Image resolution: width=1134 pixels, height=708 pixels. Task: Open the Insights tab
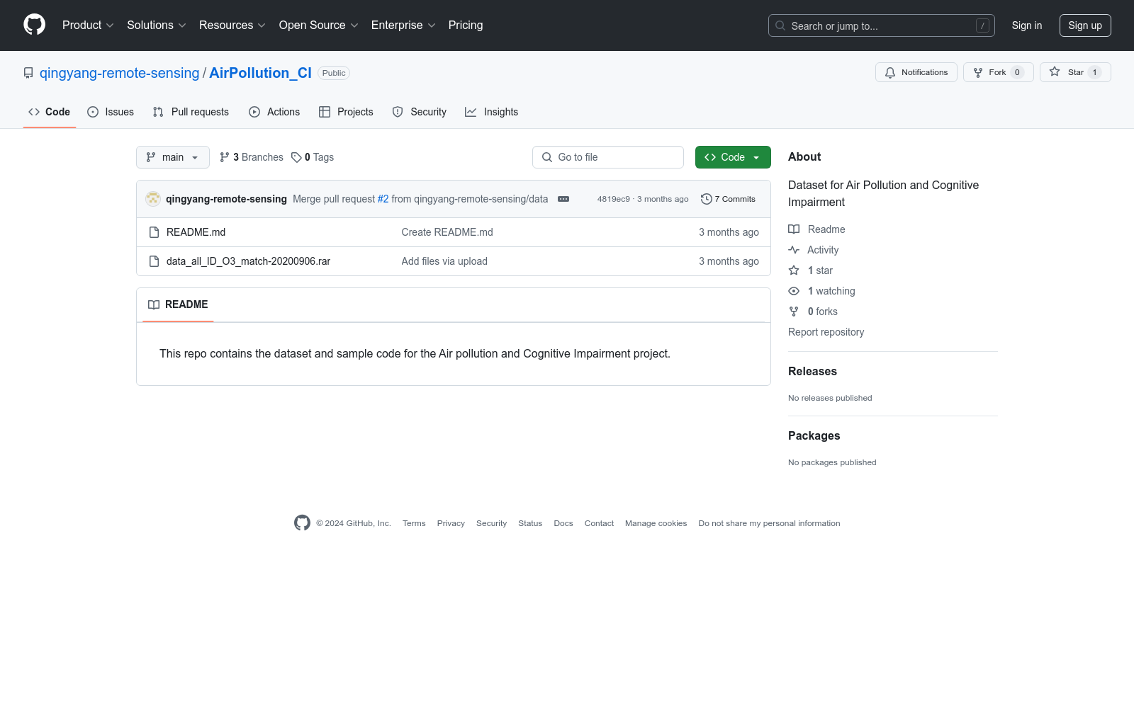492,112
